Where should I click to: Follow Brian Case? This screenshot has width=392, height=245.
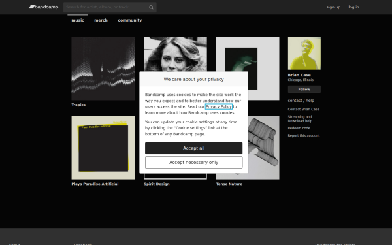point(304,89)
